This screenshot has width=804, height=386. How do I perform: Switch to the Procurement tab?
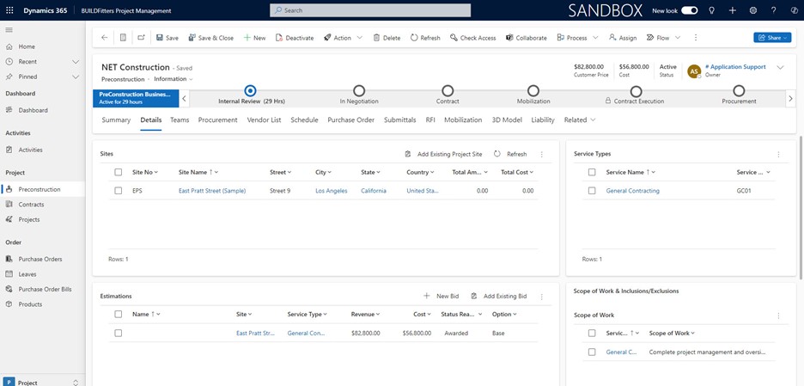click(x=217, y=120)
